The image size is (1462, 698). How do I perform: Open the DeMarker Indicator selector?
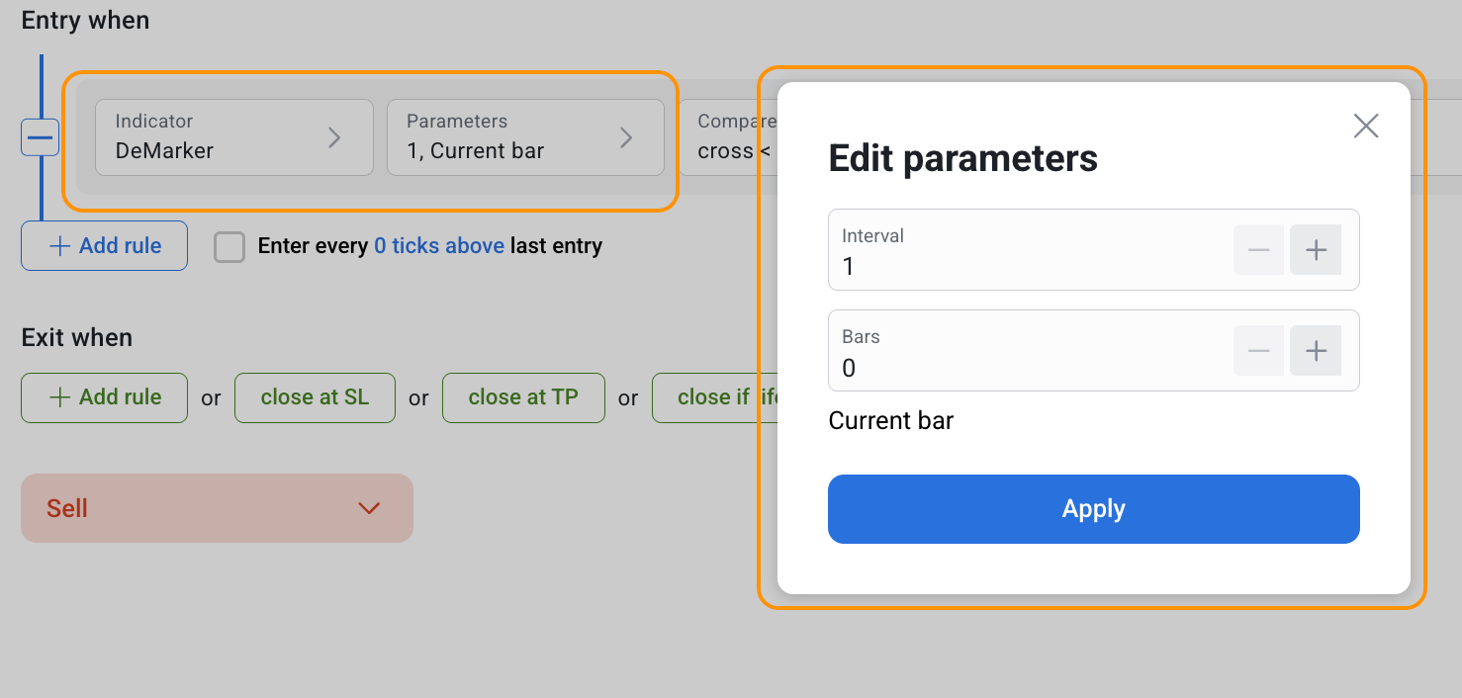coord(233,137)
